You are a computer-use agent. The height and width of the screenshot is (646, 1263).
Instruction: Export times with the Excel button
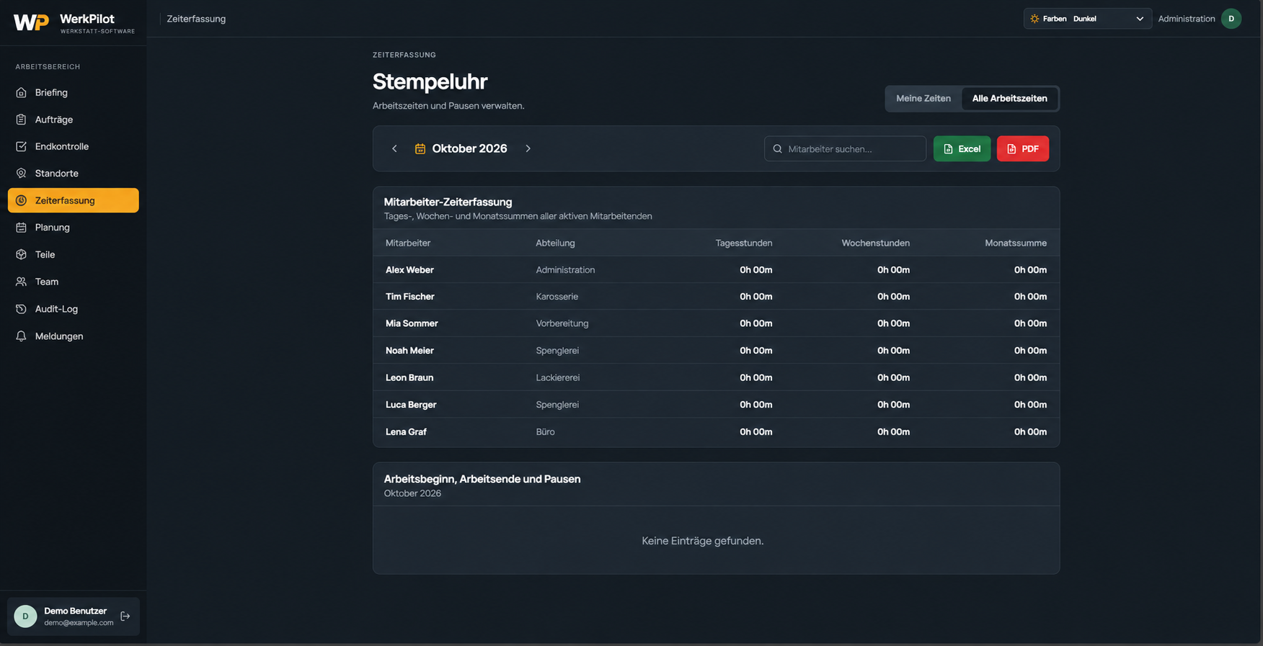click(962, 149)
